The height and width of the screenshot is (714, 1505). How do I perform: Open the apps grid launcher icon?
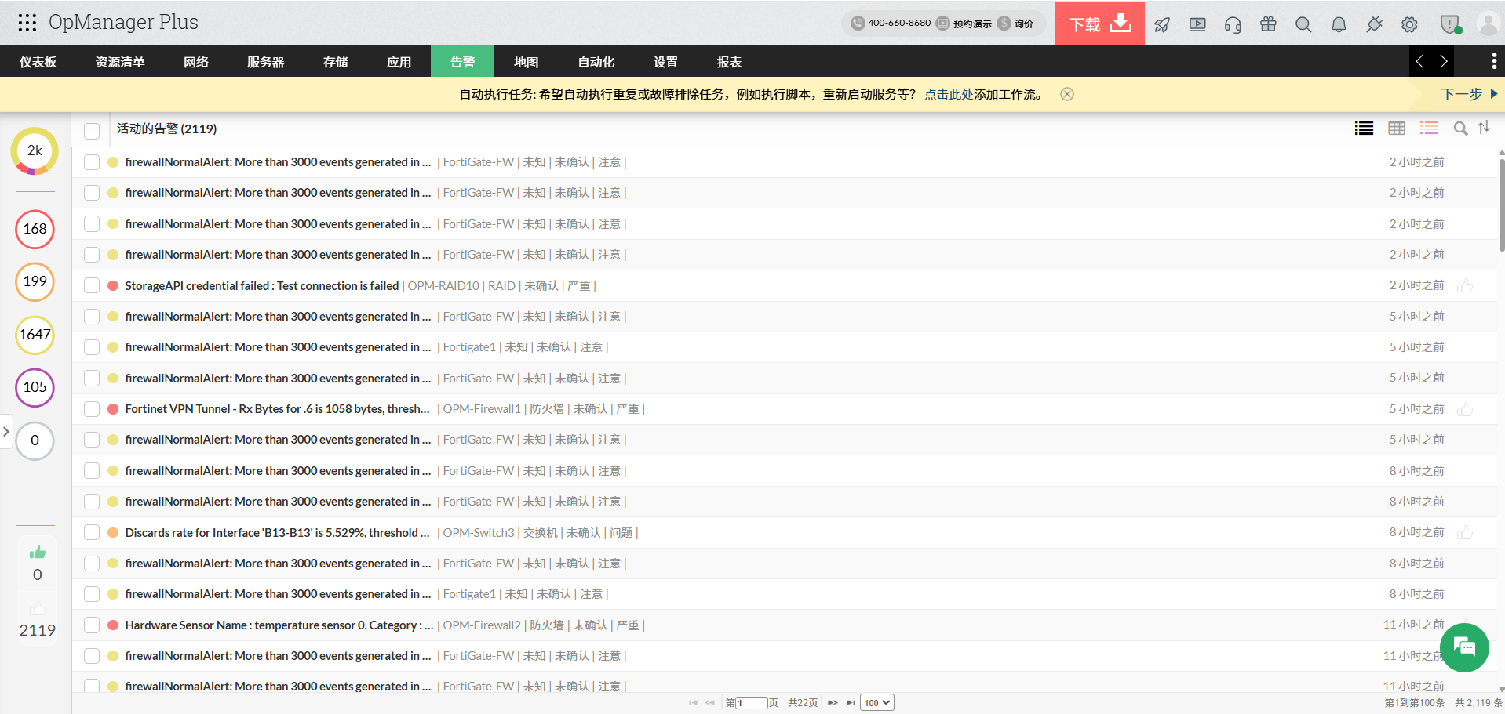[27, 23]
